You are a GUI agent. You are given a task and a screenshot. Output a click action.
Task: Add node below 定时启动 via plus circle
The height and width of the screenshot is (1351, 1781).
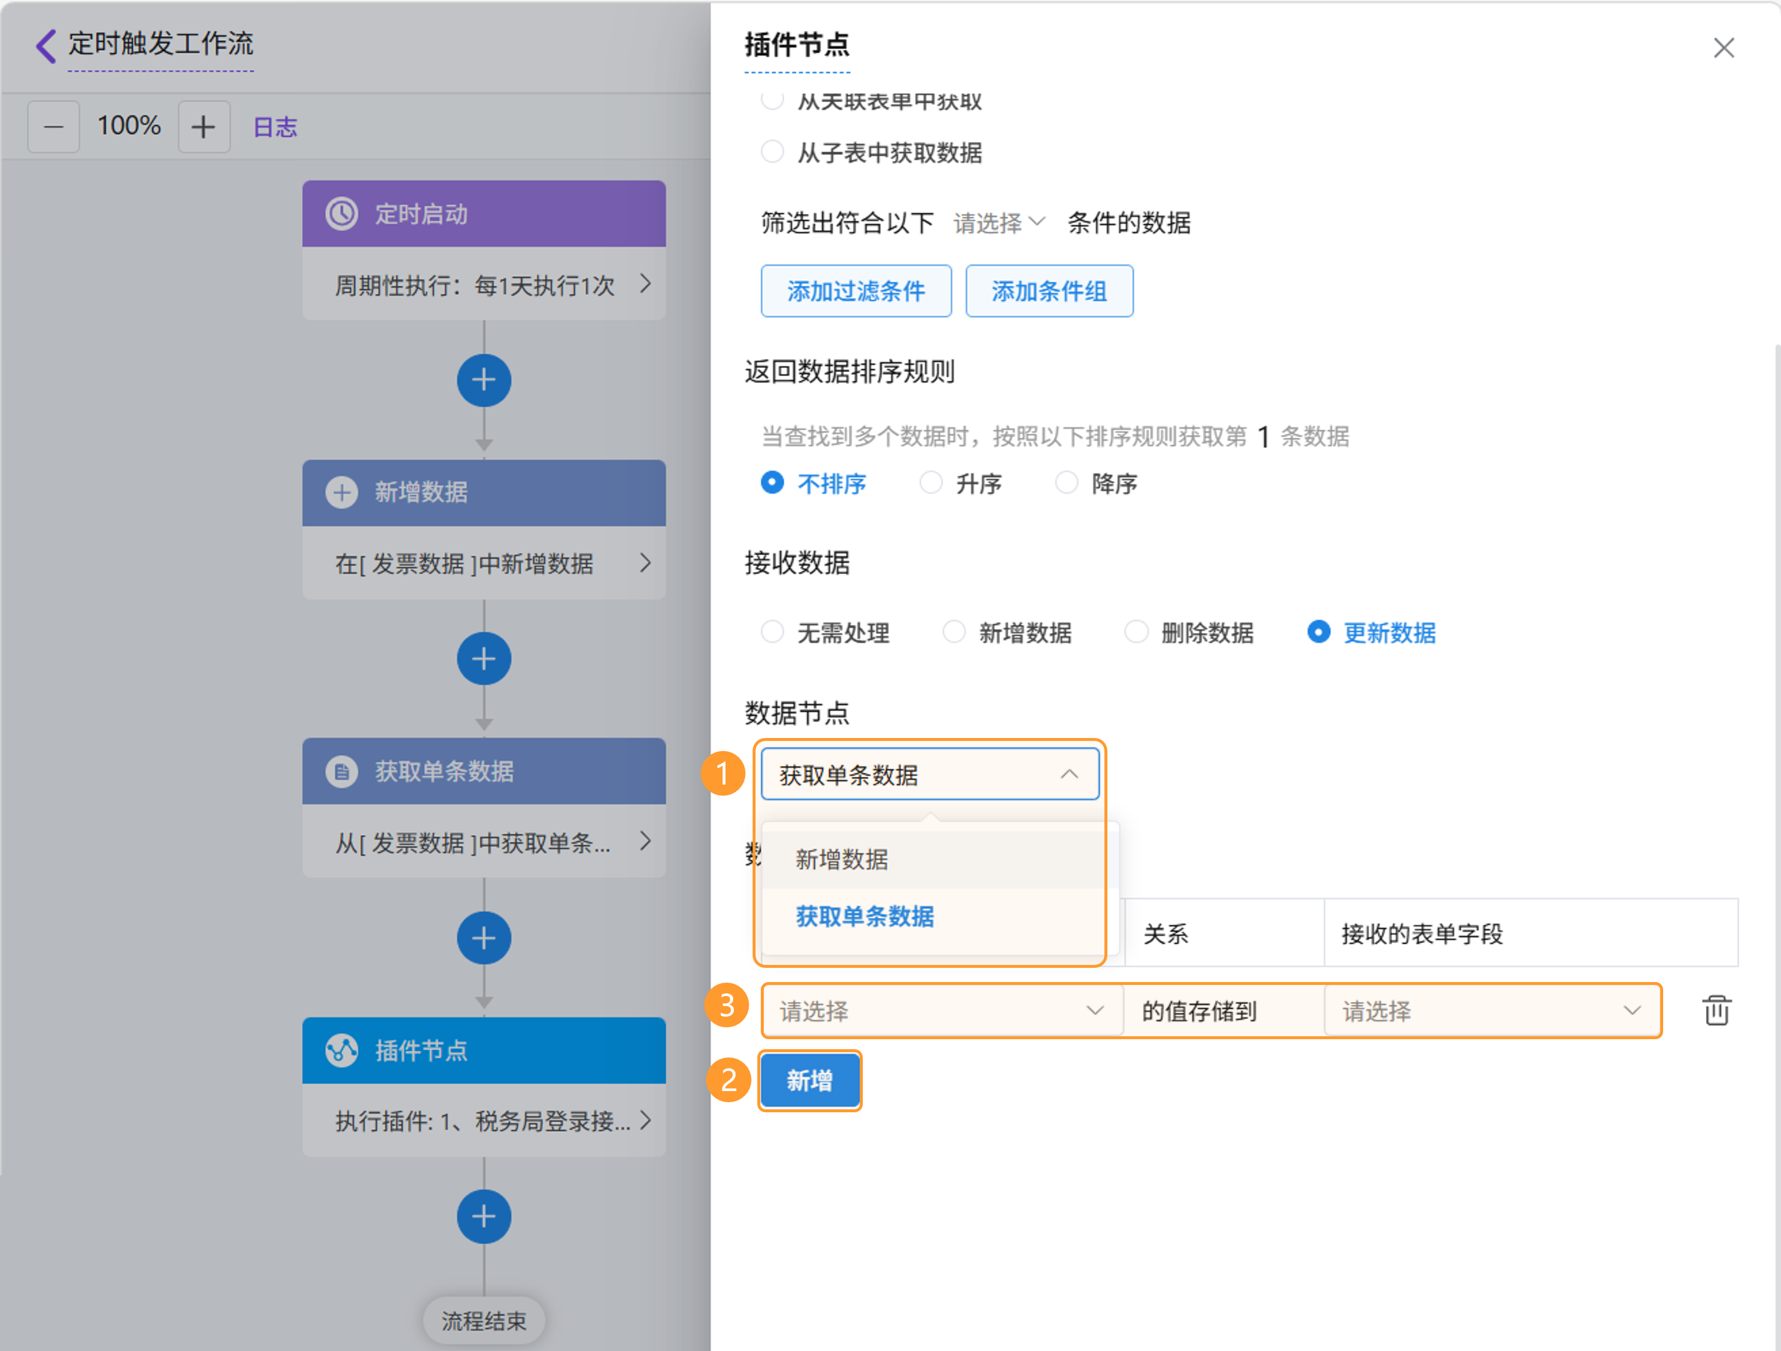pos(483,380)
